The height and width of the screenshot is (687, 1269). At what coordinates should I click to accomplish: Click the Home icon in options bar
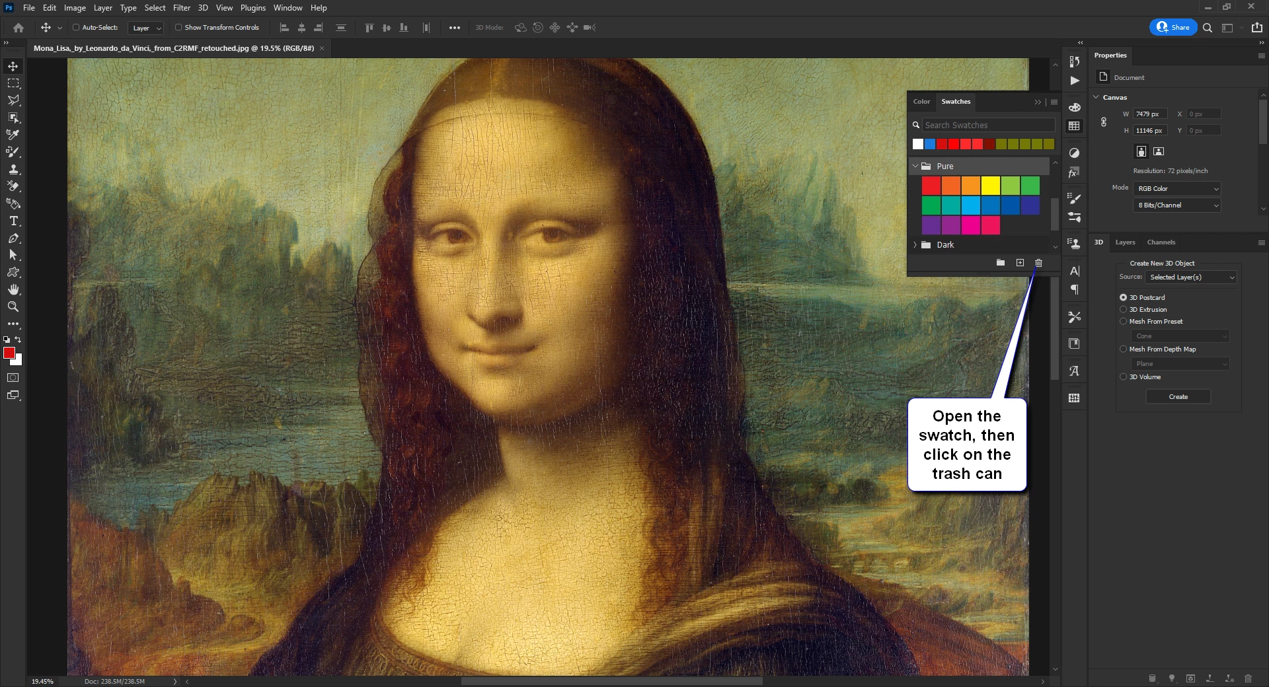(x=19, y=28)
